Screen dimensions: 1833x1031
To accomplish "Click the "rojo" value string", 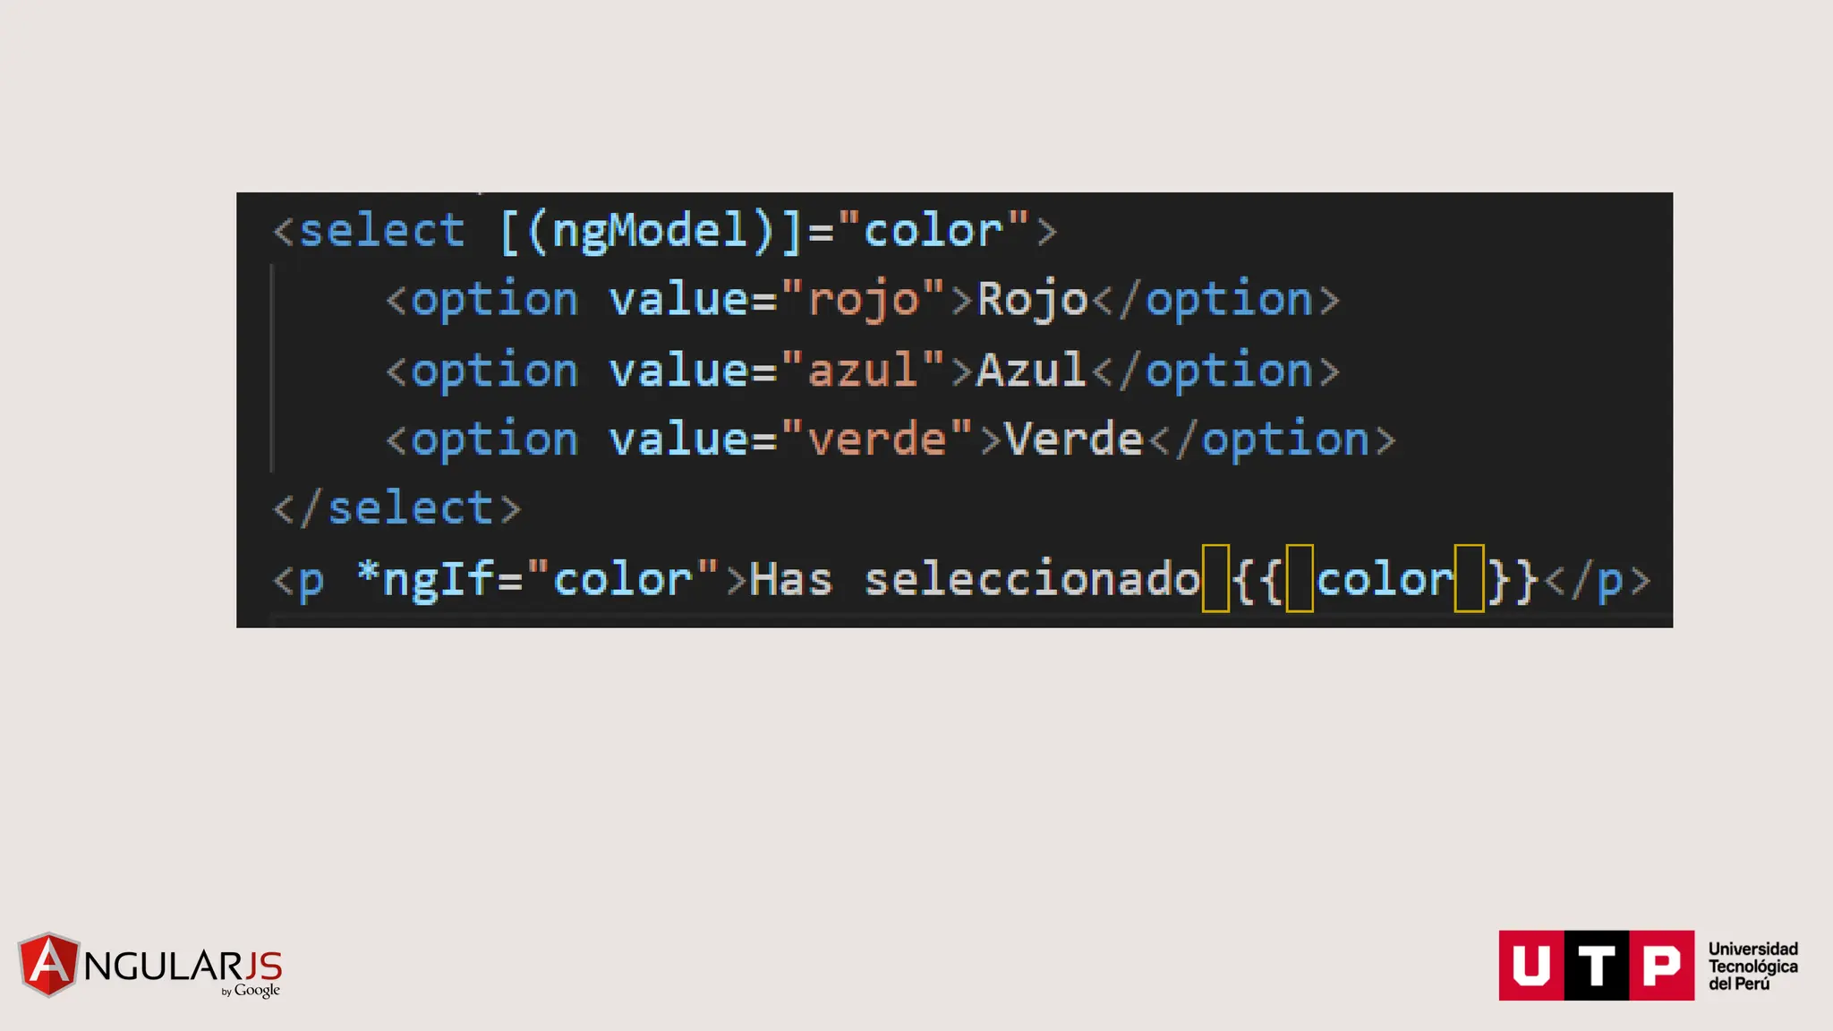I will tap(863, 299).
